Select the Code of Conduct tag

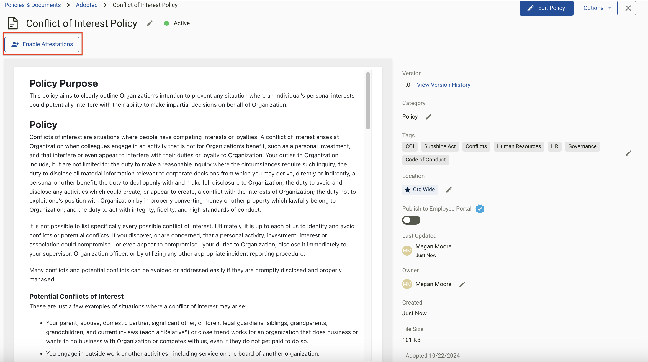click(425, 160)
